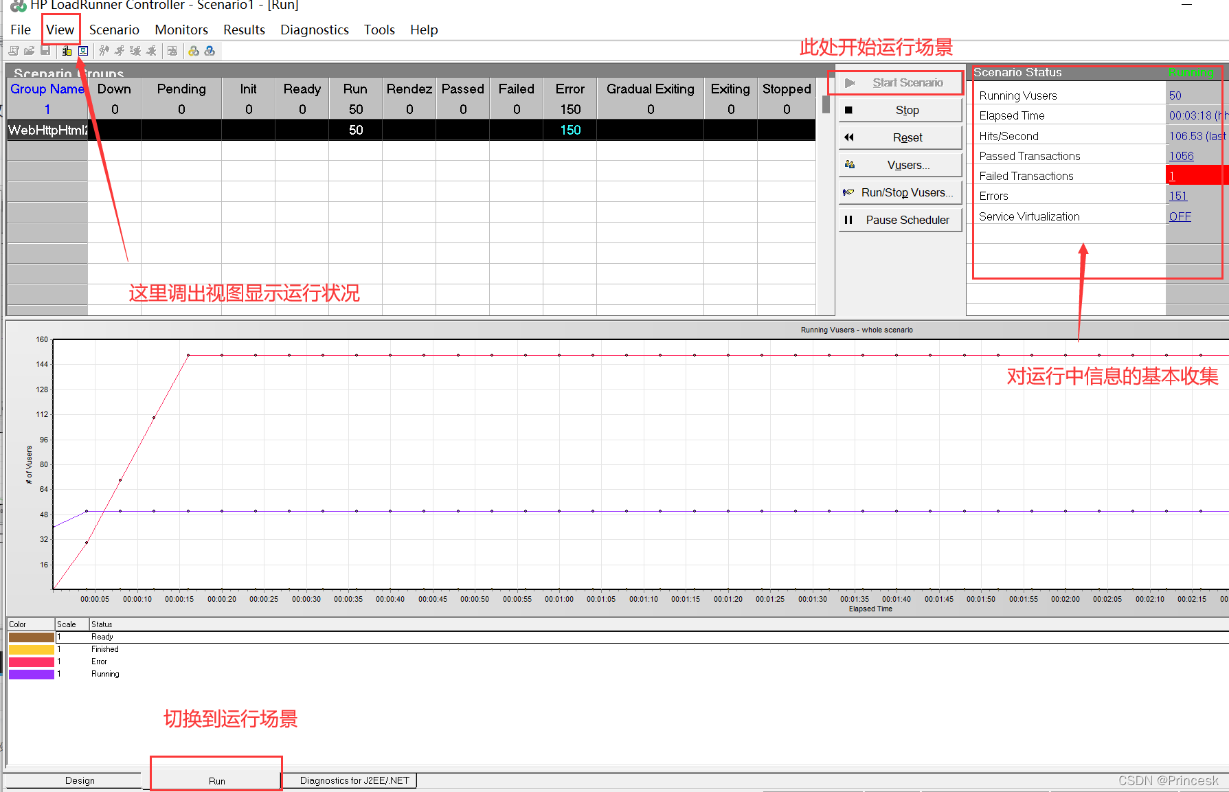This screenshot has height=792, width=1229.
Task: Click the Group Name column header
Action: [x=47, y=89]
